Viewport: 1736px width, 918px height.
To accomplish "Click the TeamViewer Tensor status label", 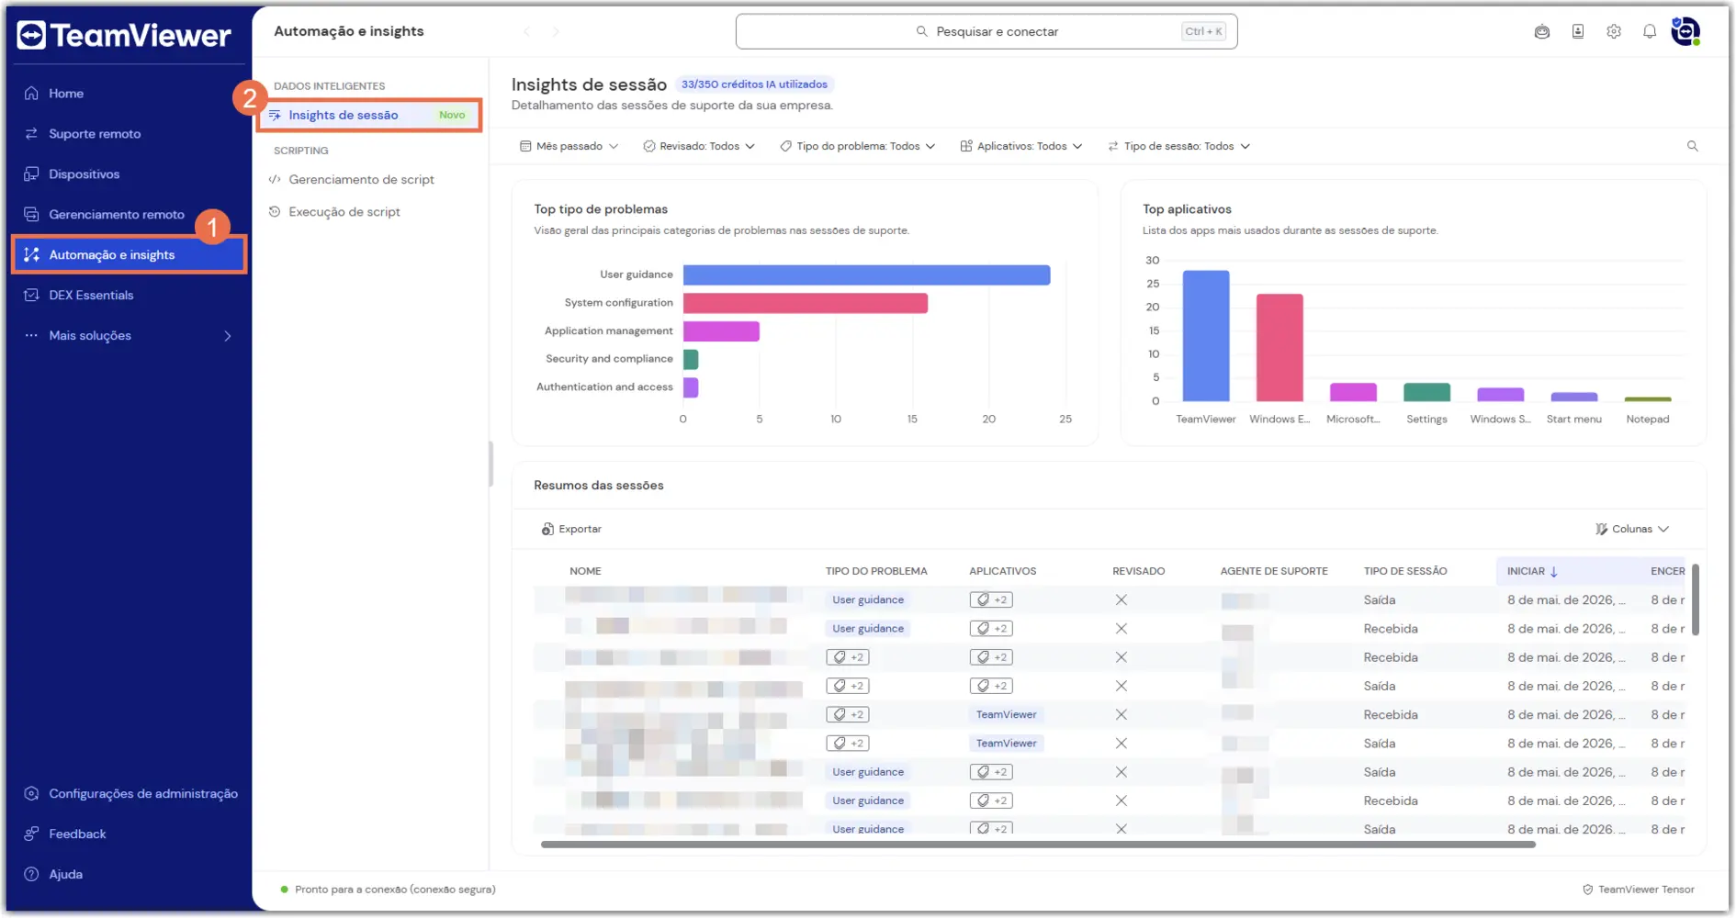I will pyautogui.click(x=1639, y=890).
